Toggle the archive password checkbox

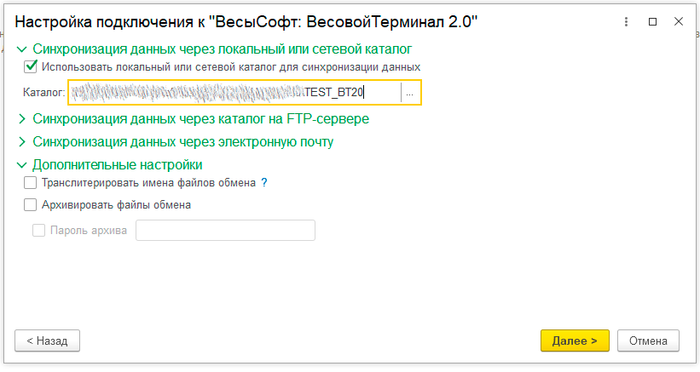coord(38,230)
